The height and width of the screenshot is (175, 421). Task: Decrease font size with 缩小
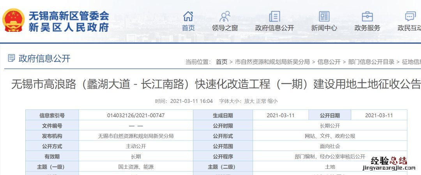(x=272, y=101)
